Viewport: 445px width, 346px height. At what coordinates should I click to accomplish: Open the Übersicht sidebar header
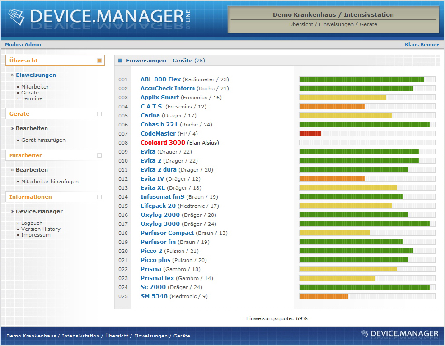click(x=55, y=61)
